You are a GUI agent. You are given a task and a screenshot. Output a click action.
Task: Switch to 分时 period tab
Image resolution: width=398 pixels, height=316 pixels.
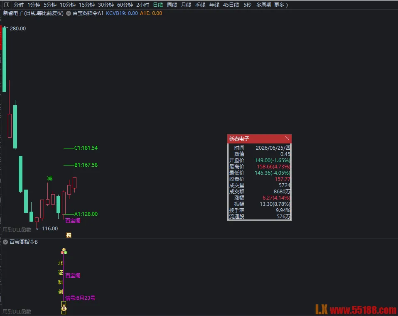click(19, 5)
